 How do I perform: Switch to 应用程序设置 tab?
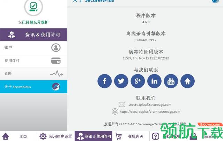pos(56,136)
